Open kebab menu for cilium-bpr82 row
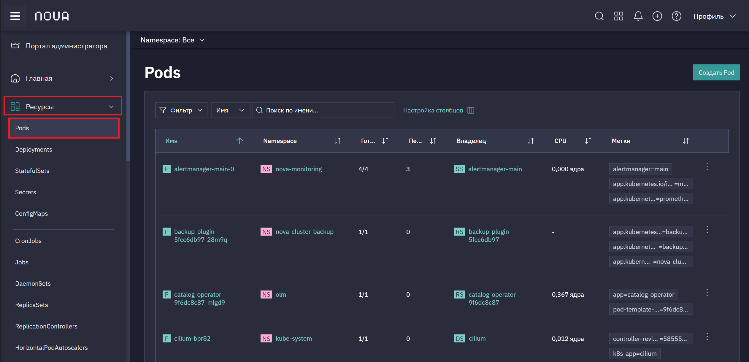Viewport: 749px width, 362px height. coord(707,336)
